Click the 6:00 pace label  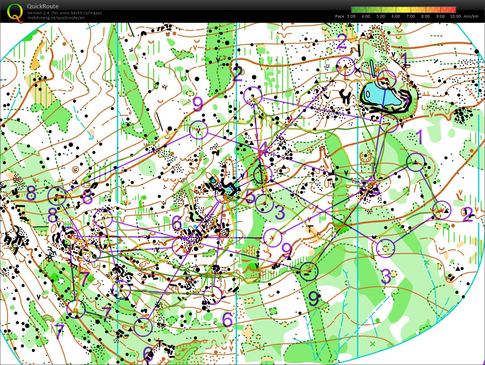coord(395,16)
